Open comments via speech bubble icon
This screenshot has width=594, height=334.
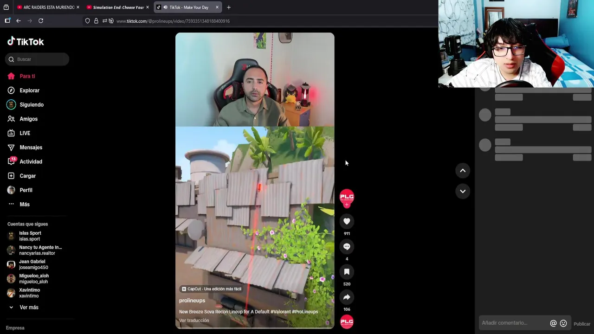[x=347, y=247]
